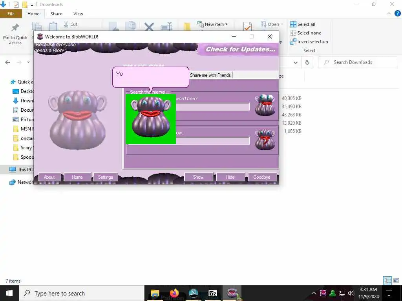
Task: Click the lower input field in BlobWORLD
Action: click(212, 141)
